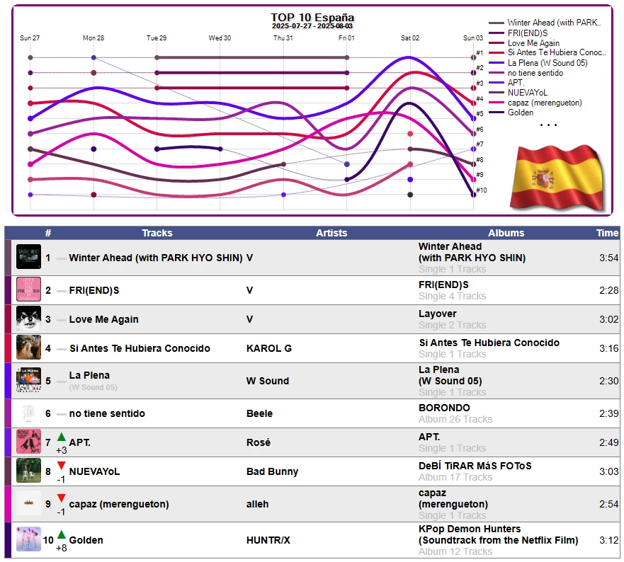Viewport: 624px width, 562px height.
Task: Open track title Golden
Action: (x=86, y=540)
